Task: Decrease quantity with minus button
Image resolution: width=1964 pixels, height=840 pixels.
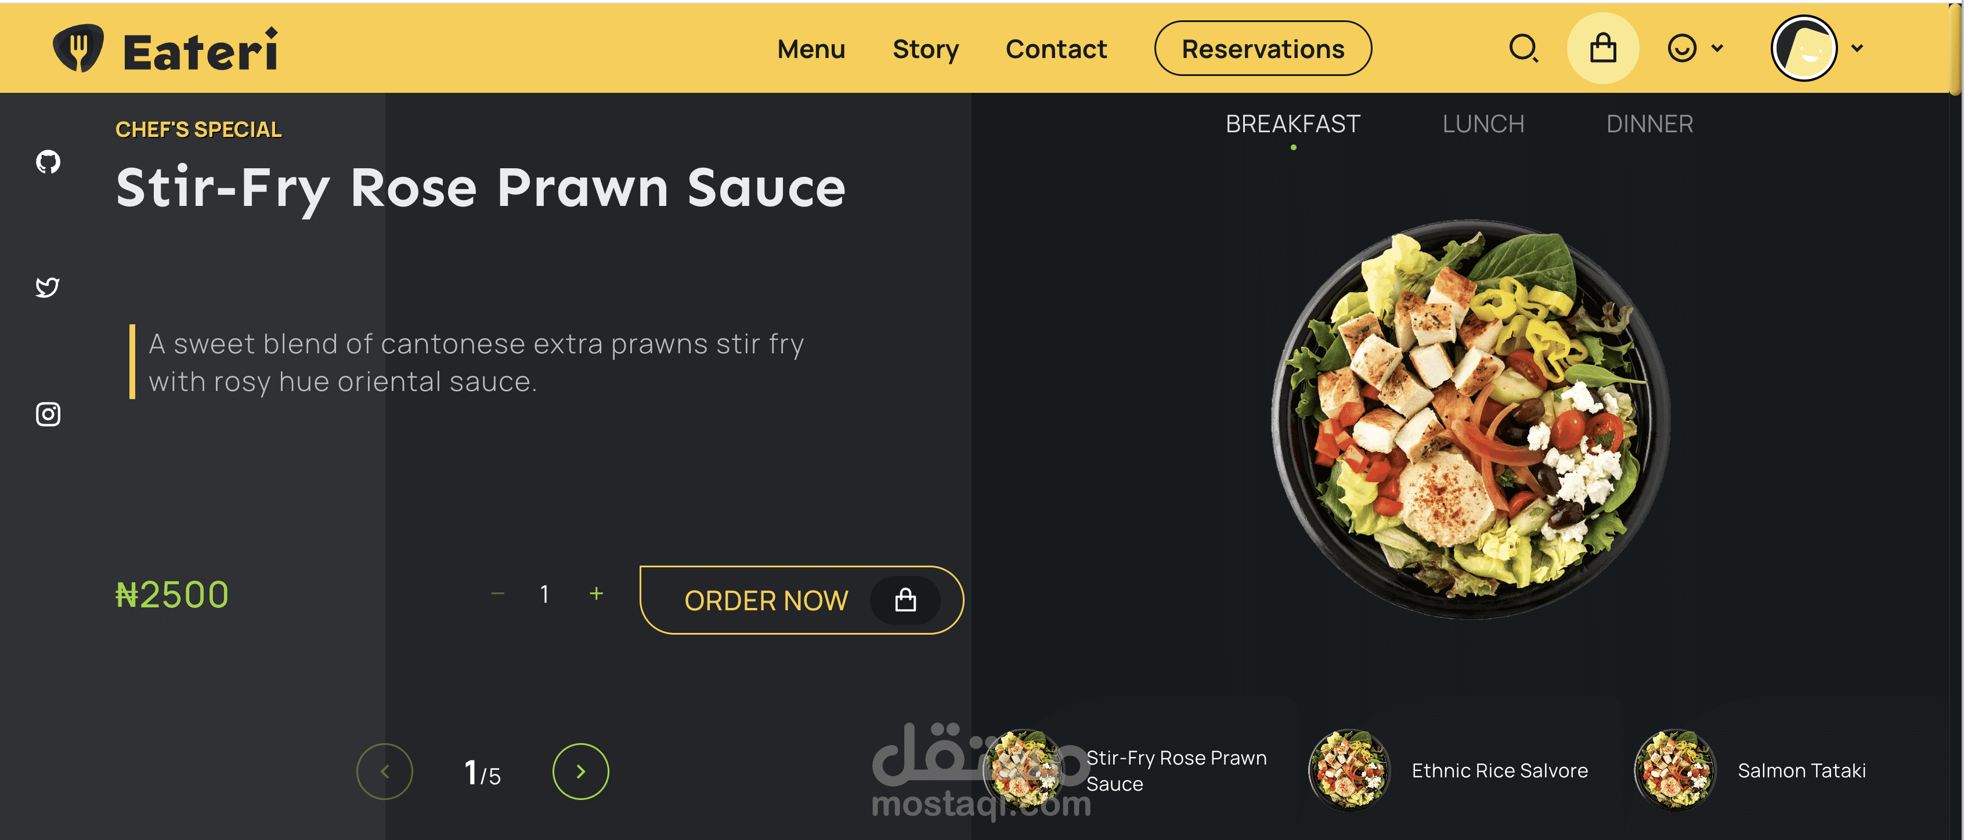Action: 498,593
